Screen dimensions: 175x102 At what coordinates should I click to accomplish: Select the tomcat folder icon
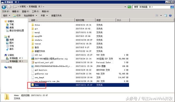(33, 44)
